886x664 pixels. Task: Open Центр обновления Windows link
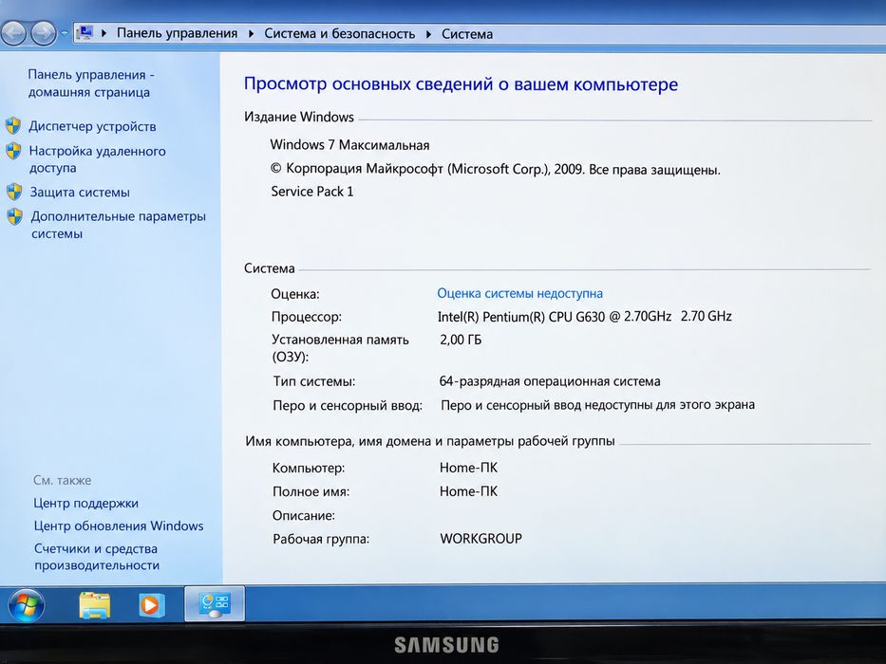tap(119, 526)
